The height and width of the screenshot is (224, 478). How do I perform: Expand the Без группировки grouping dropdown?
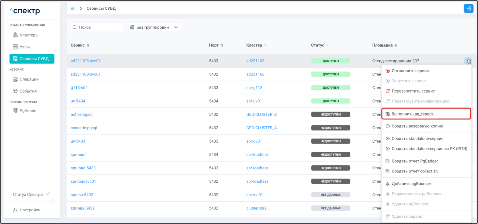[x=154, y=27]
